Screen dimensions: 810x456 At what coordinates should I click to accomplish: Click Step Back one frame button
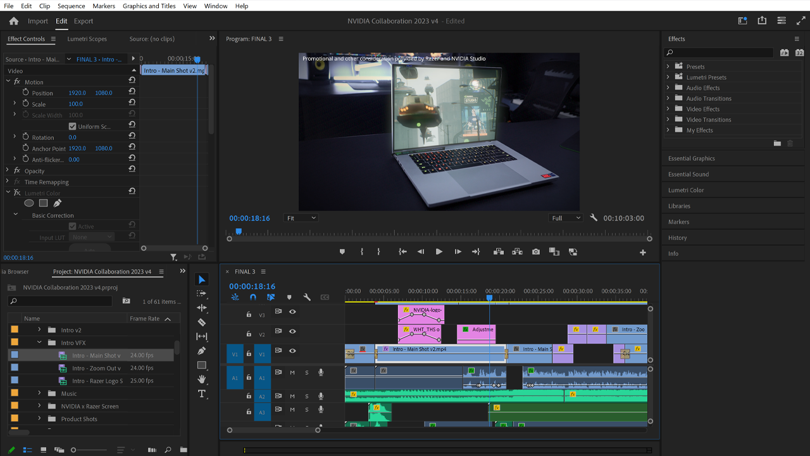(421, 251)
